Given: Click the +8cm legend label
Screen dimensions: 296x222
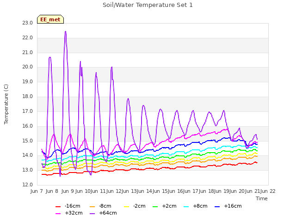Looking at the screenshot, I should (x=200, y=206).
